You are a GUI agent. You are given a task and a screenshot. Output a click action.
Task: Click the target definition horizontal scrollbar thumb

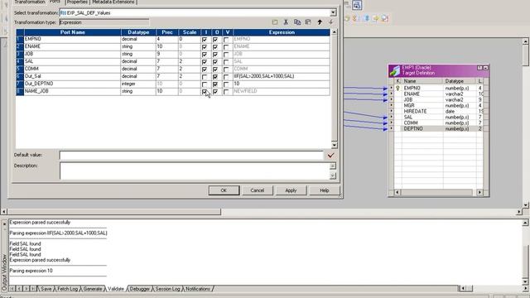436,192
